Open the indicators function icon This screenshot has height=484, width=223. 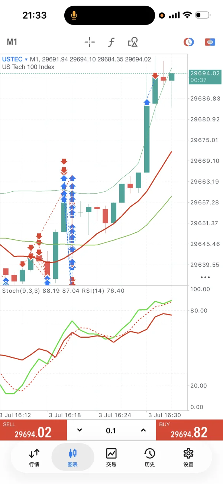click(x=111, y=42)
